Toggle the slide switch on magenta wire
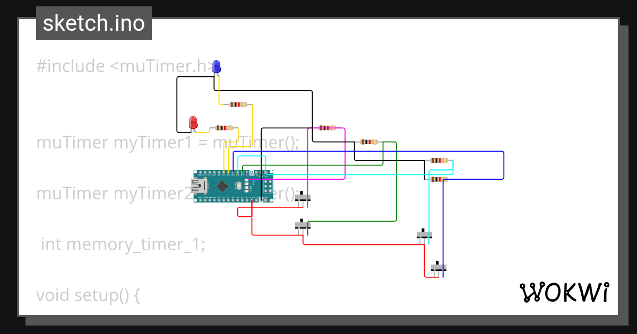 303,197
